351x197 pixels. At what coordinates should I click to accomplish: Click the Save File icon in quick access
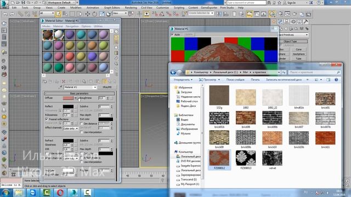23,3
